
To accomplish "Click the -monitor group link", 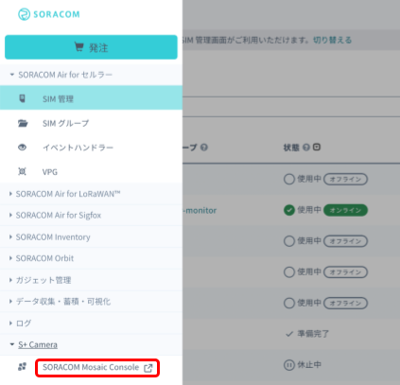I will pyautogui.click(x=200, y=210).
